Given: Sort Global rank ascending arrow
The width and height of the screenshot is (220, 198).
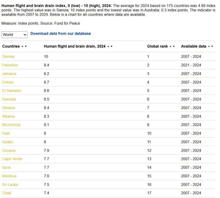Looking at the screenshot, I should [171, 46].
